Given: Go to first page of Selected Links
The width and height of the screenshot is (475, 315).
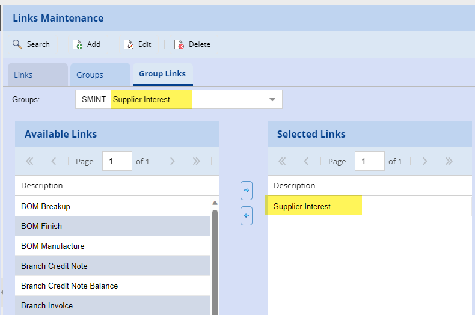Looking at the screenshot, I should (x=282, y=161).
